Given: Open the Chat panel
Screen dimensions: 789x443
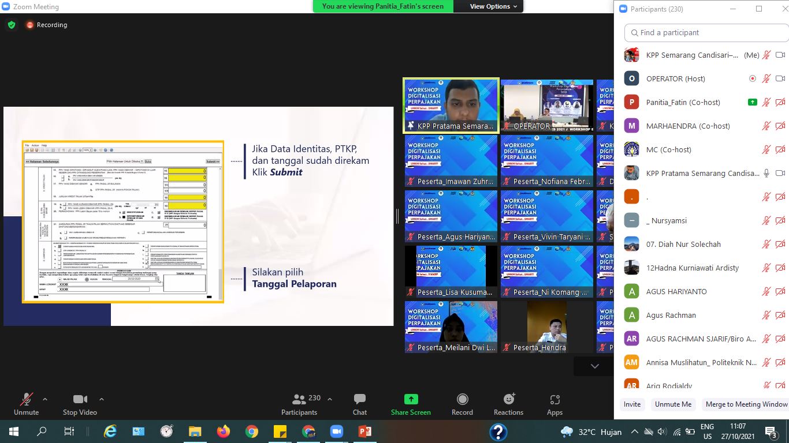Looking at the screenshot, I should click(360, 404).
